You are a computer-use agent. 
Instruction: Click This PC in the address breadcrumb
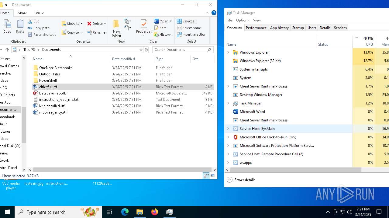pos(29,50)
